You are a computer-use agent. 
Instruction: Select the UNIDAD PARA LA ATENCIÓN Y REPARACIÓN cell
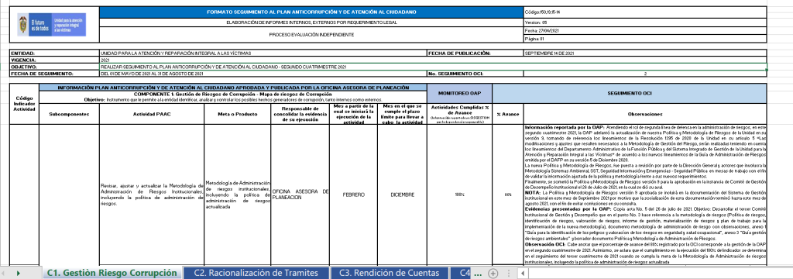pos(263,53)
